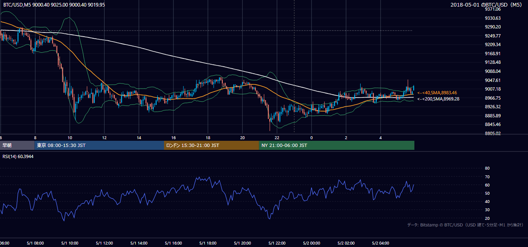This screenshot has width=528, height=247.
Task: Click the RSI axis level 20
Action: 487,218
